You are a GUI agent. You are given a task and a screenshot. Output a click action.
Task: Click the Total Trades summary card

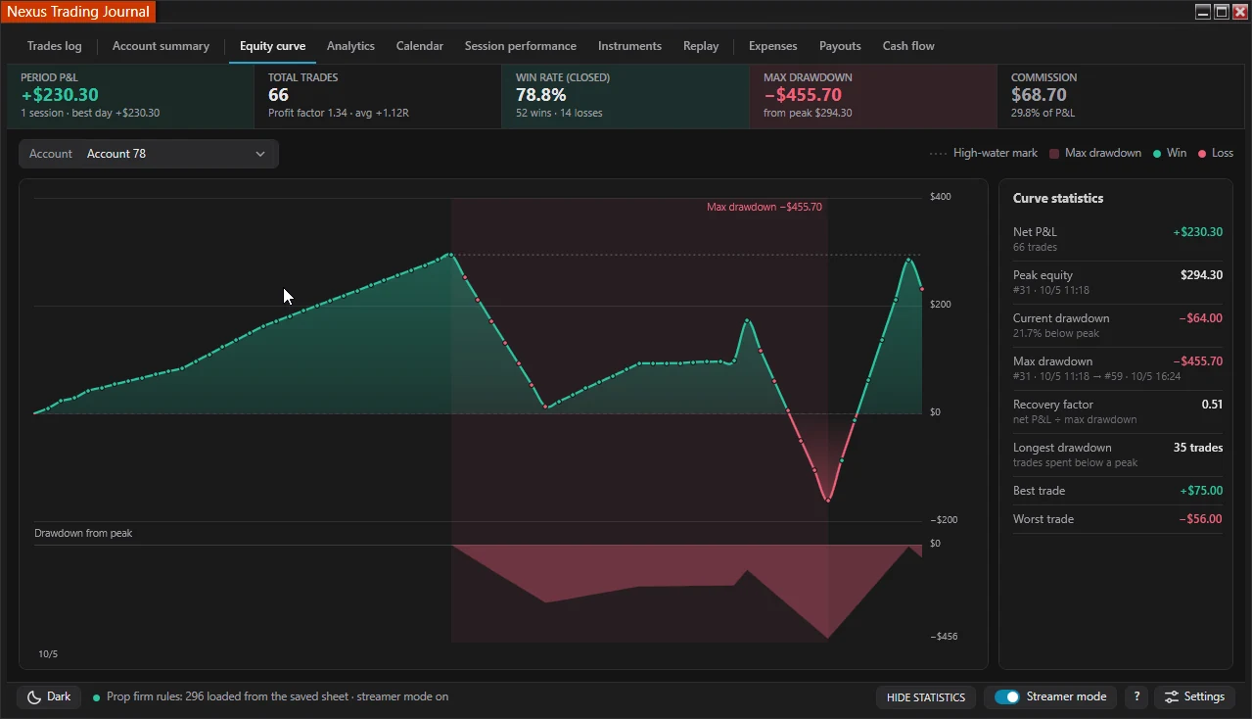[x=378, y=96]
